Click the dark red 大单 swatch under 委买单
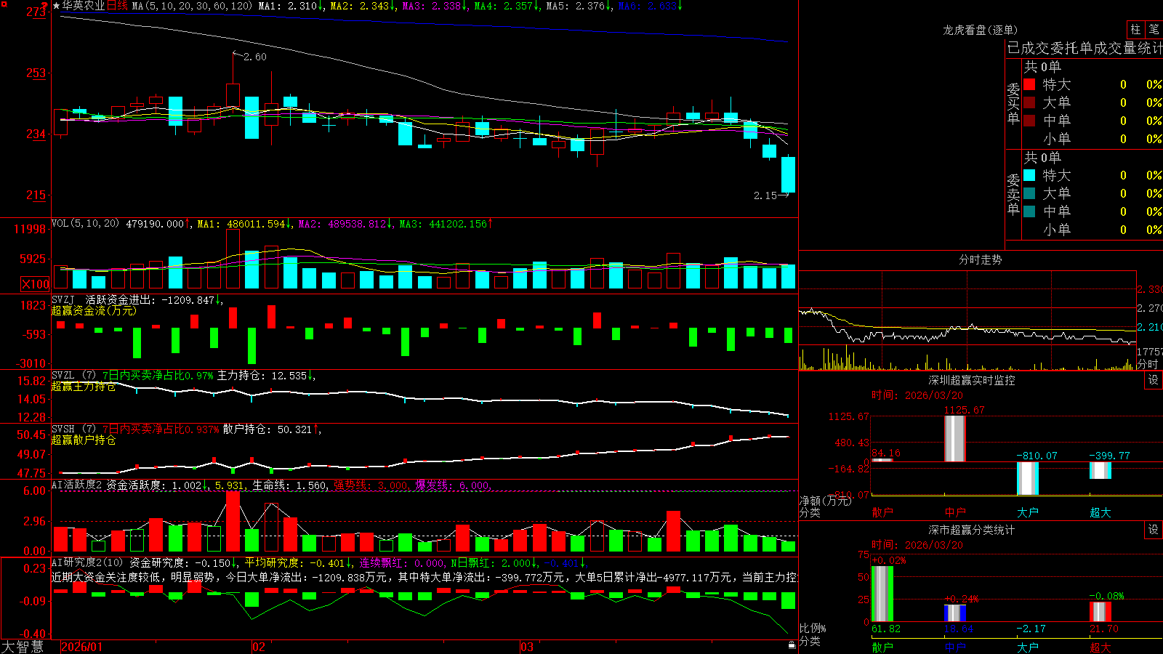1163x654 pixels. pyautogui.click(x=1029, y=102)
